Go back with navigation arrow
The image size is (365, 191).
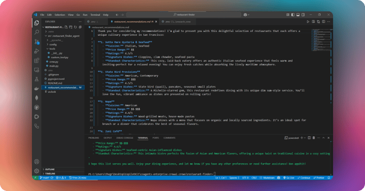pos(117,15)
